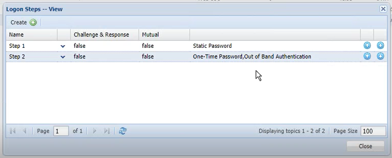
Task: Move Step 1 down with arrow icon
Action: [x=380, y=46]
